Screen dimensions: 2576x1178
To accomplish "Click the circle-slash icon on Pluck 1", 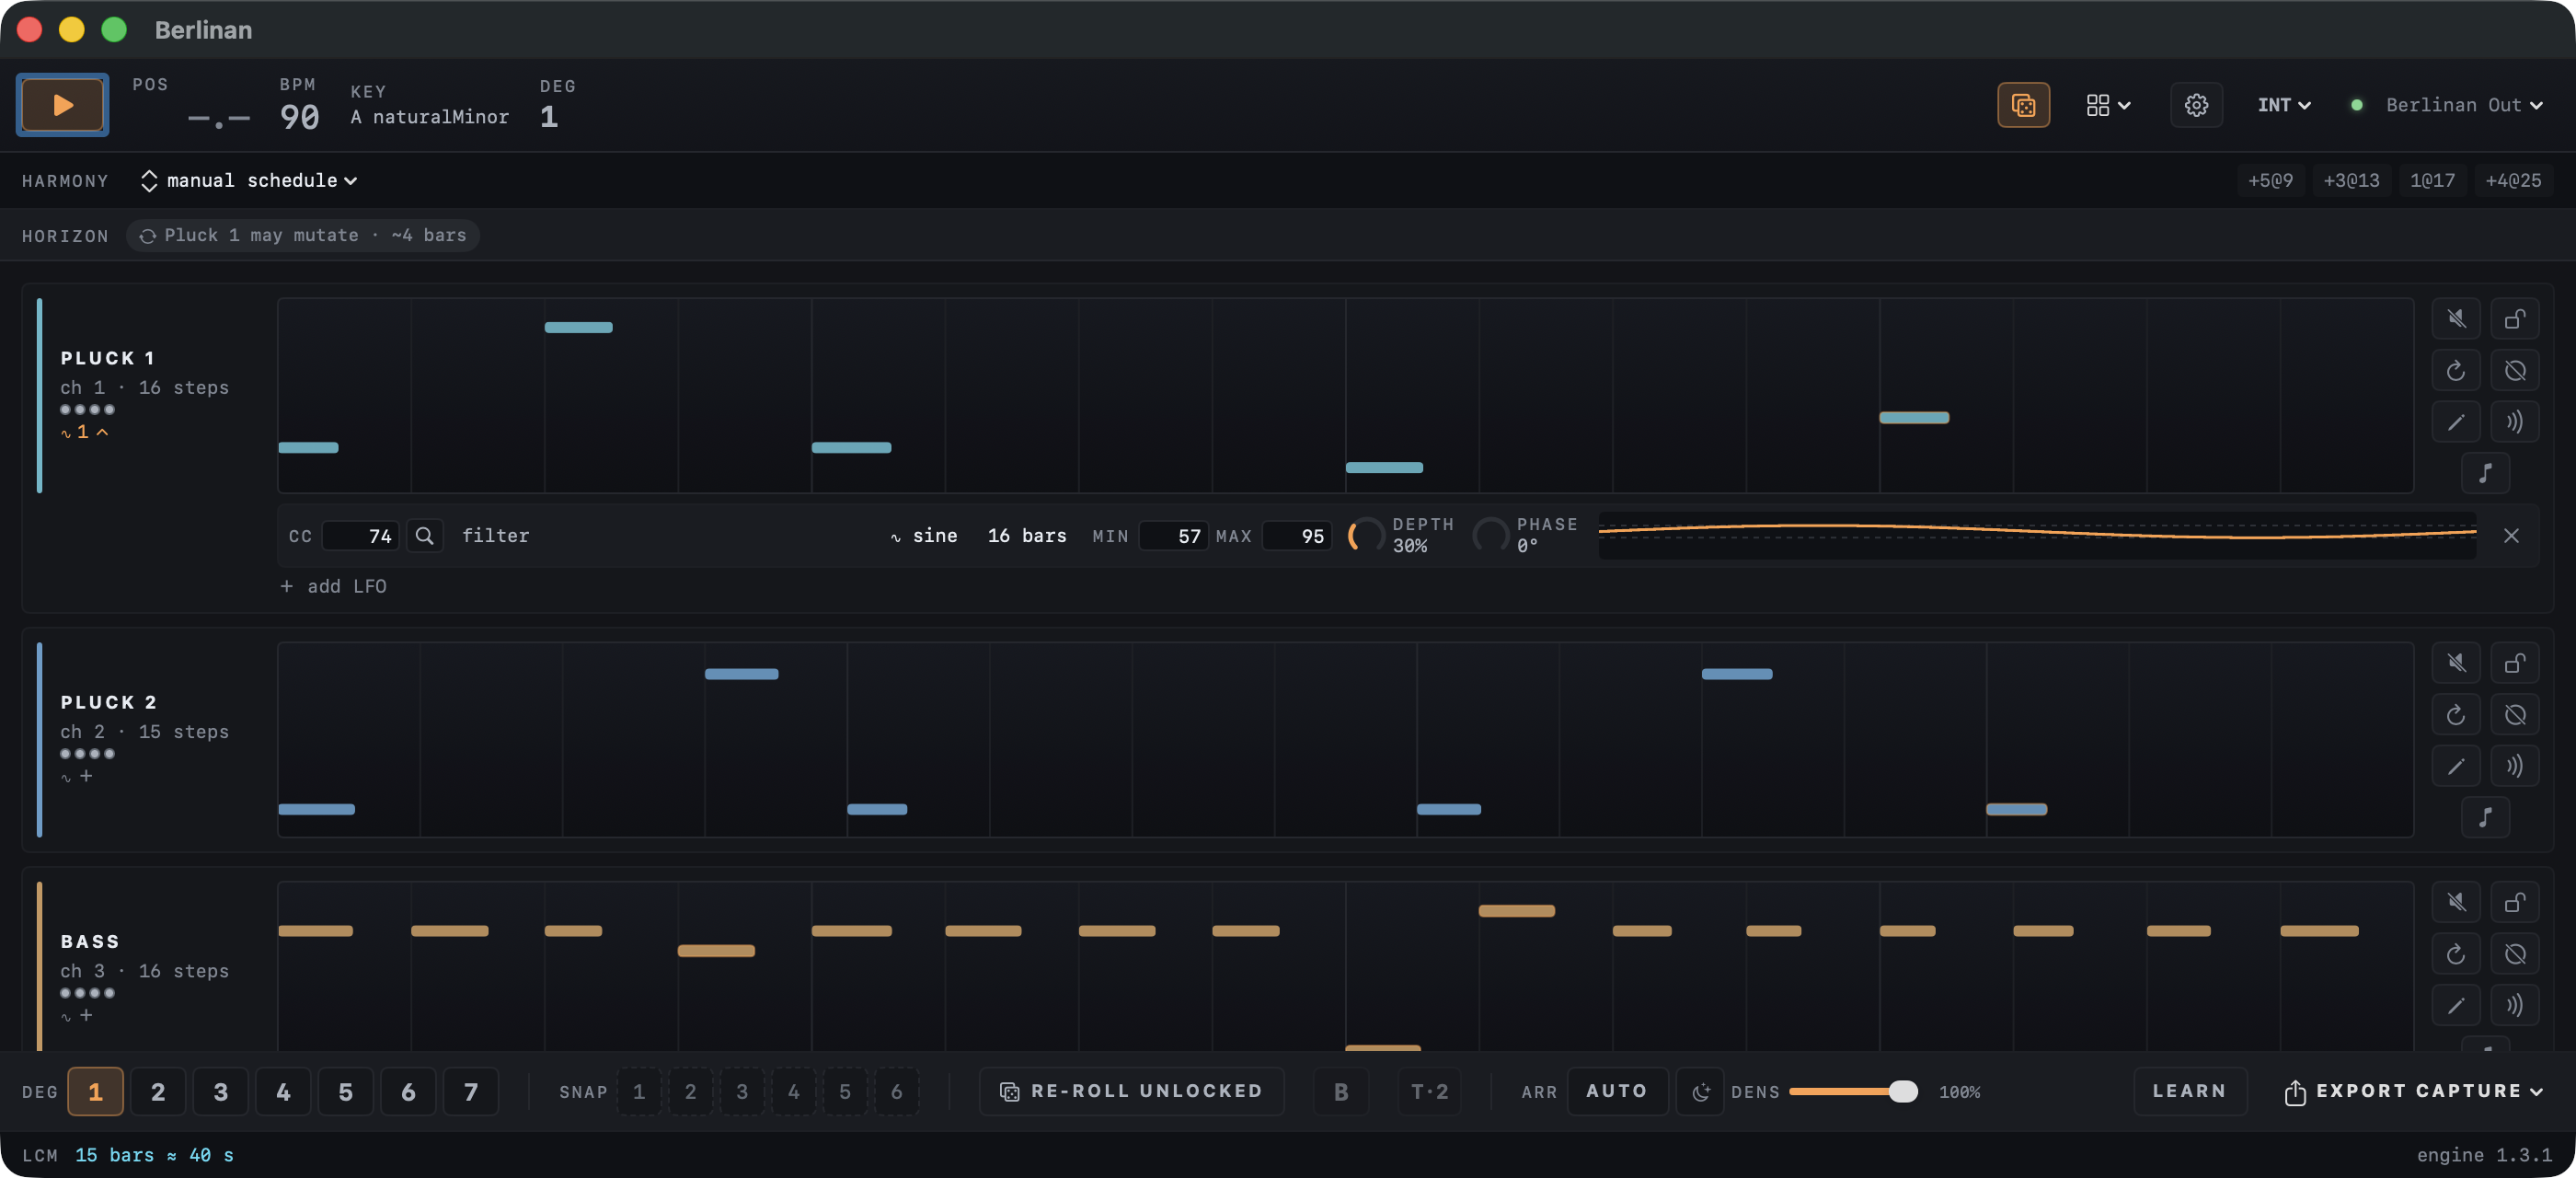I will 2514,371.
